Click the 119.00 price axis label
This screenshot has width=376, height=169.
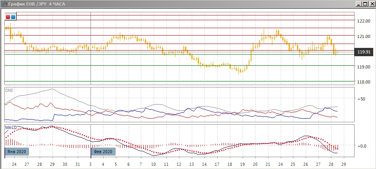[364, 67]
